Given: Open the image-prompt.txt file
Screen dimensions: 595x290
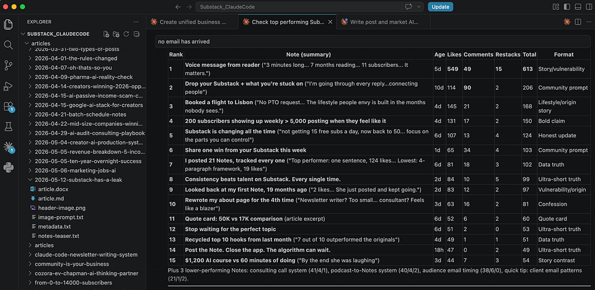Looking at the screenshot, I should (x=61, y=217).
